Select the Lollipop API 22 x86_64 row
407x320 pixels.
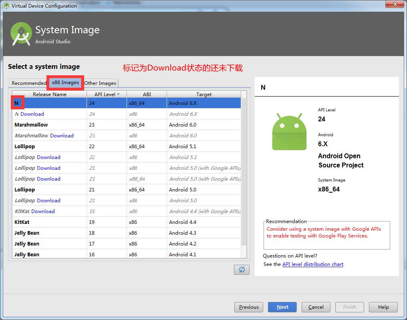click(127, 146)
